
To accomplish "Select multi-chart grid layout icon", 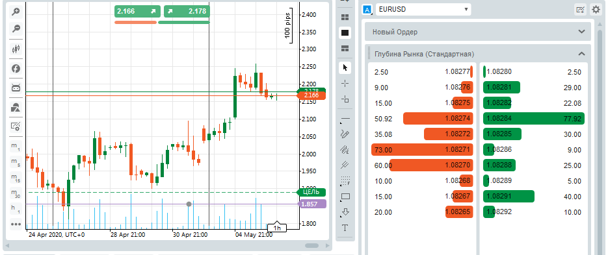I will pyautogui.click(x=345, y=18).
